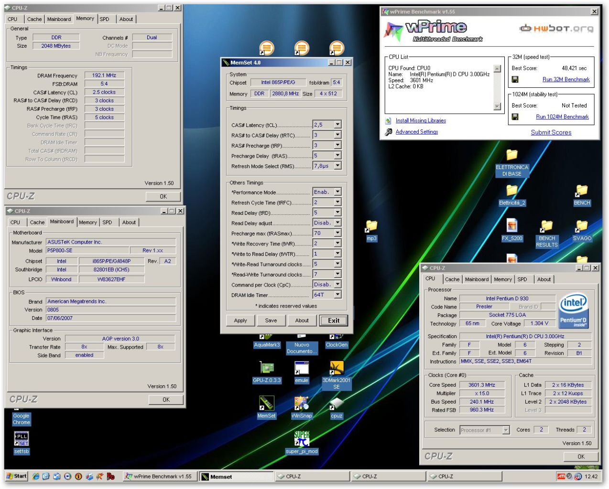Open the cpuz desktop shortcut

337,407
